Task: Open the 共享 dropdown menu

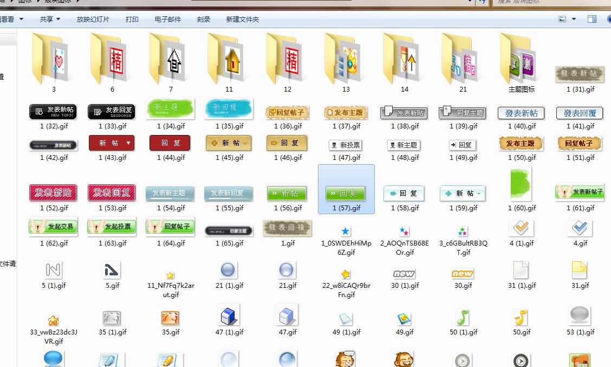Action: tap(50, 19)
